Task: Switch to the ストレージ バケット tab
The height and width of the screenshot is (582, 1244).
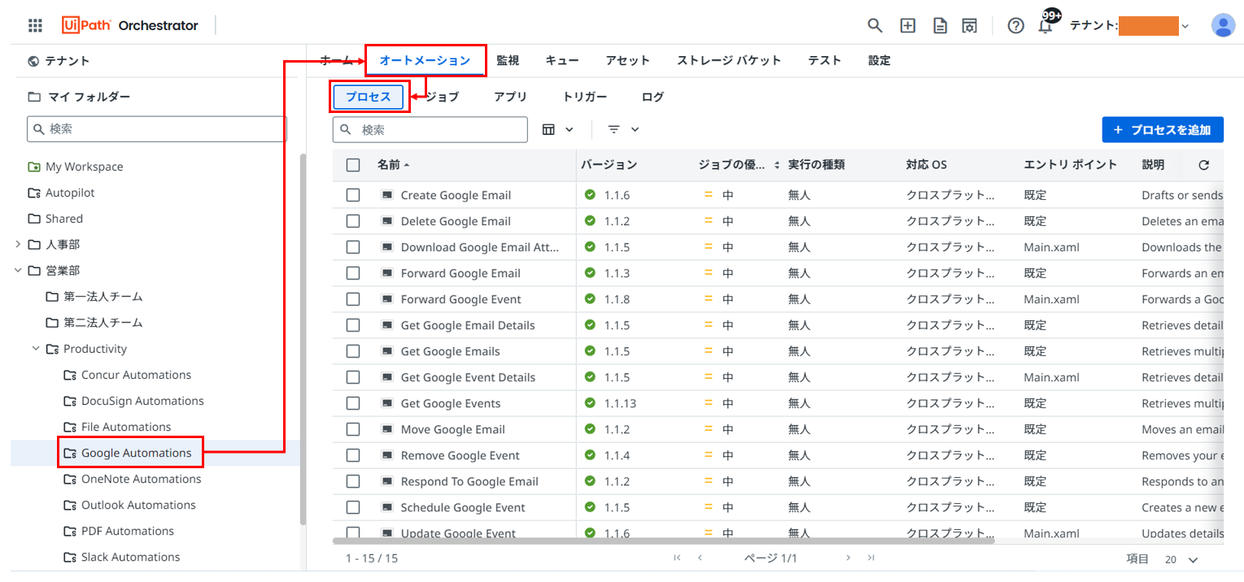Action: tap(729, 61)
